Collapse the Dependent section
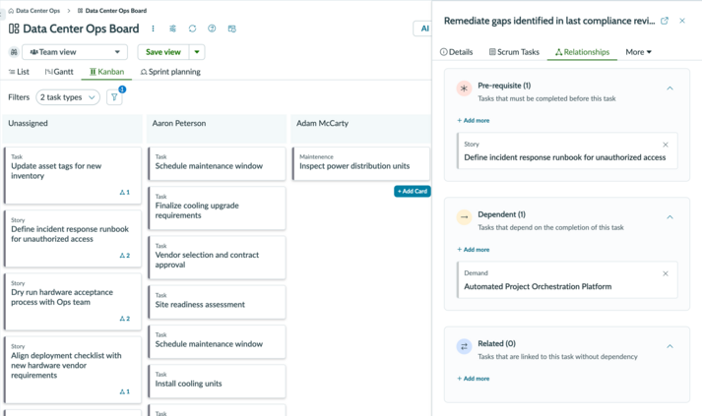Image resolution: width=702 pixels, height=416 pixels. (x=670, y=217)
